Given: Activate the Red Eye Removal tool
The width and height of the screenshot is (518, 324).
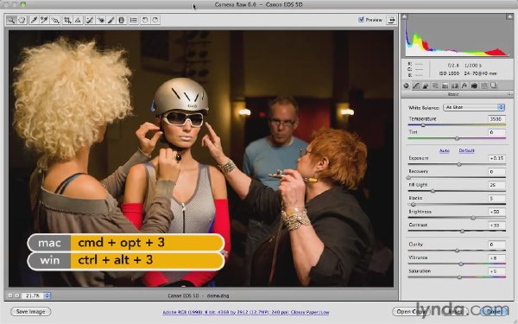Looking at the screenshot, I should (100, 20).
